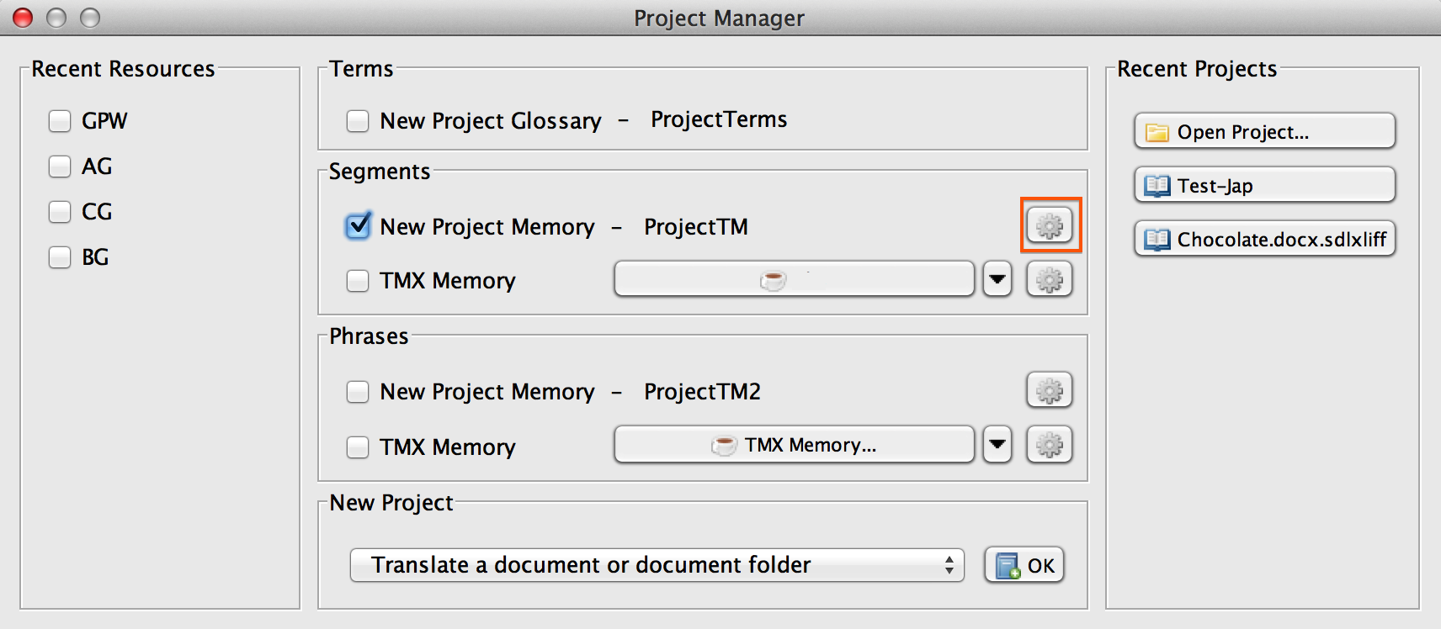Click the gear icon for Phrases ProjectTM2
This screenshot has height=629, width=1441.
point(1050,390)
